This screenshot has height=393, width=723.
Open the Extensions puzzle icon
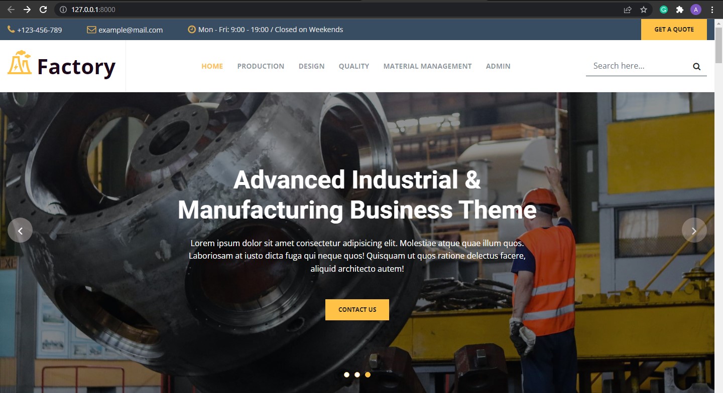point(680,10)
